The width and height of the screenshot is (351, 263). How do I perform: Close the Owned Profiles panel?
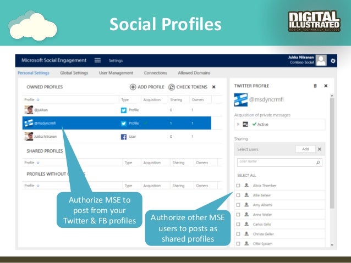[x=214, y=87]
